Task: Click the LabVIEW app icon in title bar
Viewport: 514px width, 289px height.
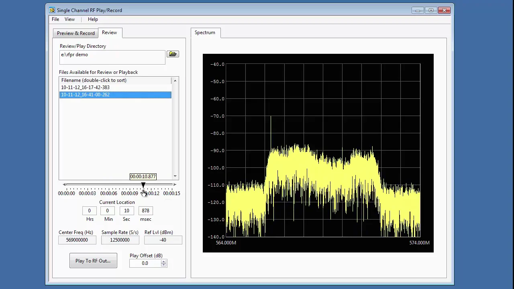Action: (x=52, y=10)
